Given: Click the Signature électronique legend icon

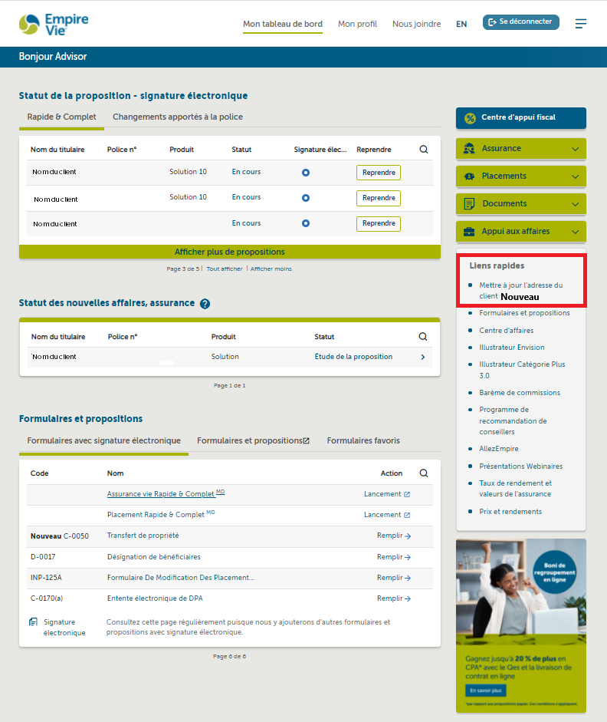Looking at the screenshot, I should click(33, 622).
